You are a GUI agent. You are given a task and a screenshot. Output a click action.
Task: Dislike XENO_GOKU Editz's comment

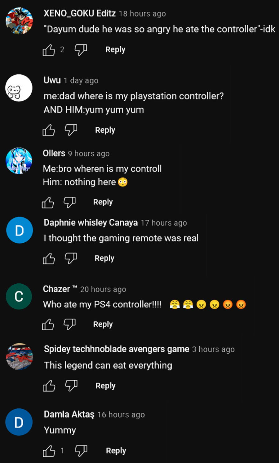click(81, 50)
